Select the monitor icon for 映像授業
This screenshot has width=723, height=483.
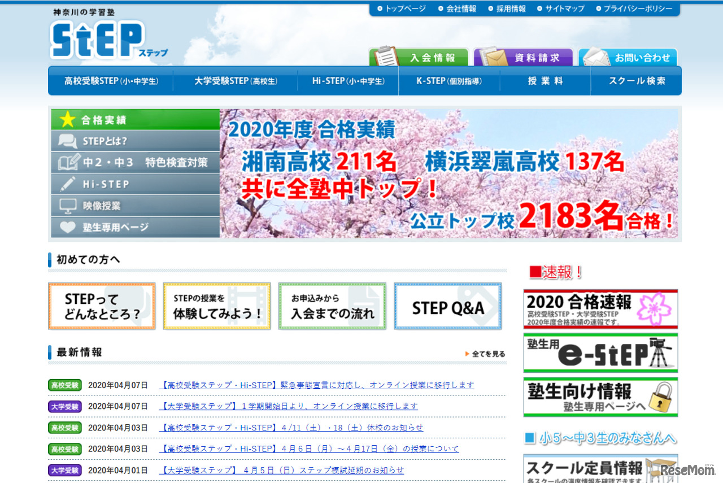coord(67,205)
